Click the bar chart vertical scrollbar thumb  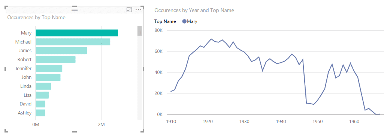pos(139,31)
